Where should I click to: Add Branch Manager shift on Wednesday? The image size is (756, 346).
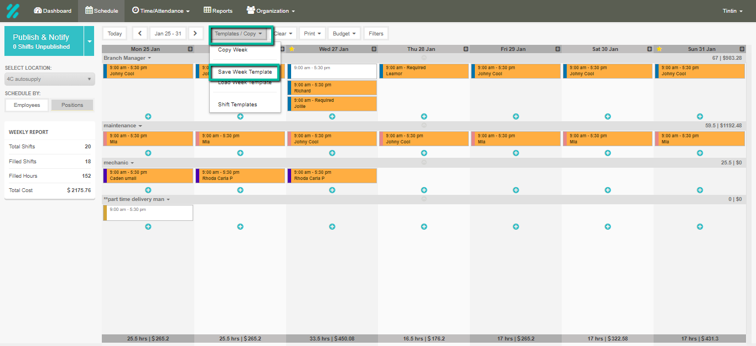coord(332,116)
